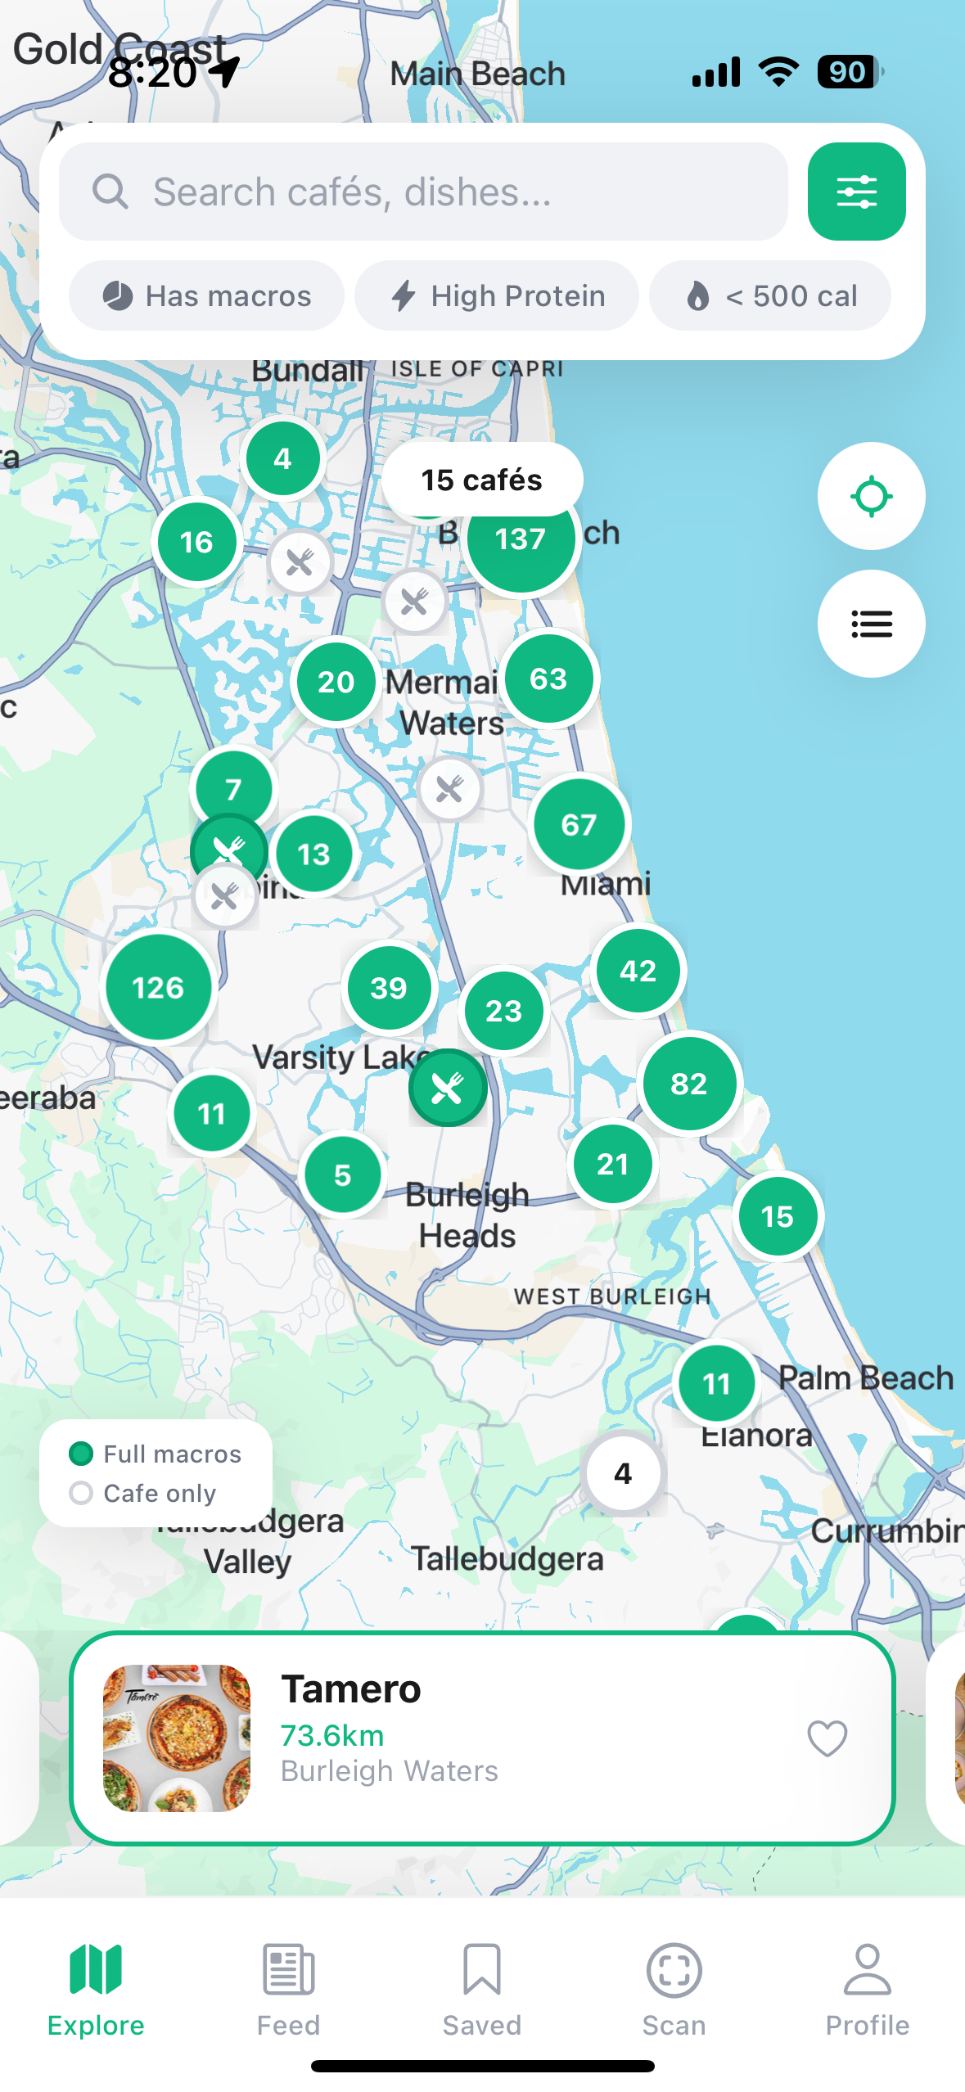This screenshot has height=2092, width=965.
Task: Switch to list view button
Action: tap(871, 624)
